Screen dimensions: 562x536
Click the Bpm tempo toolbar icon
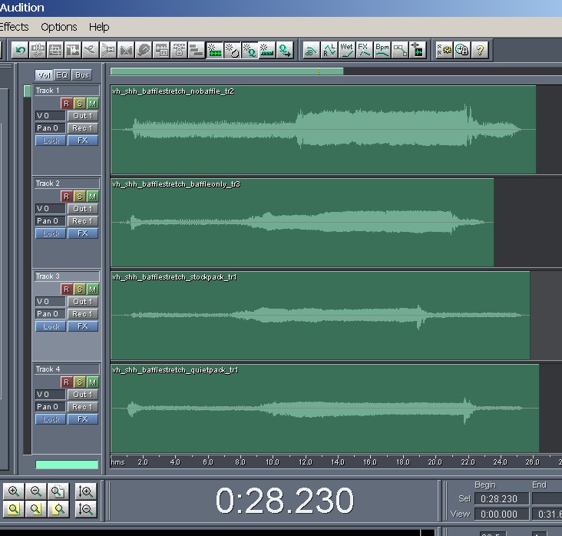pyautogui.click(x=382, y=51)
